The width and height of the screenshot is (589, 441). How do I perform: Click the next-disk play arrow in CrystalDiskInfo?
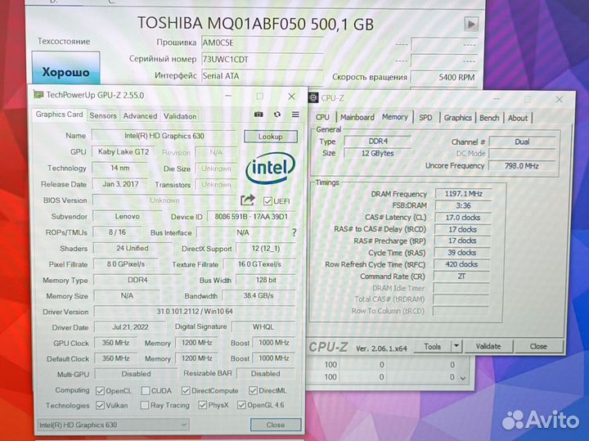point(471,25)
